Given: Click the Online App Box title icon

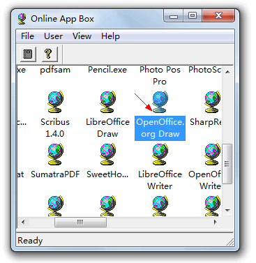Looking at the screenshot, I should click(x=22, y=19).
